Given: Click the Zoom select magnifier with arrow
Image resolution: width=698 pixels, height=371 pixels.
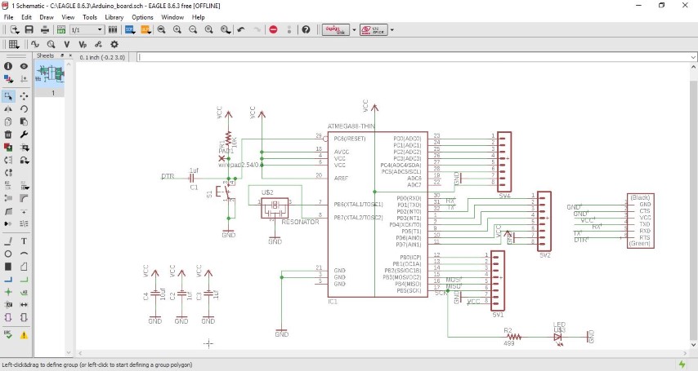Looking at the screenshot, I should point(226,30).
